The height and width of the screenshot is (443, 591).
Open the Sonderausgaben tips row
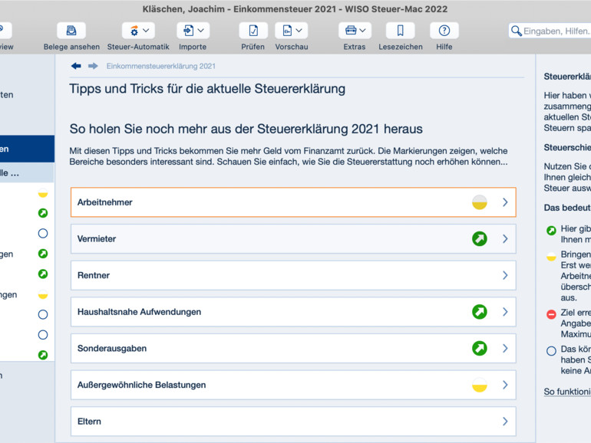pos(293,348)
